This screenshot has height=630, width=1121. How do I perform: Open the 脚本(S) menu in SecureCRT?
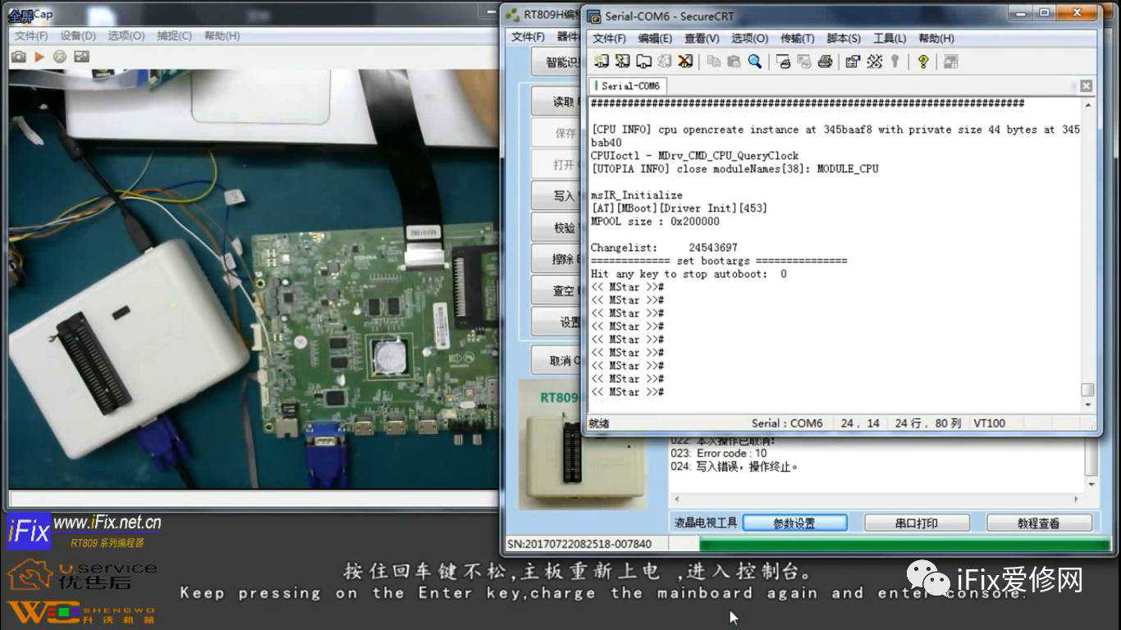[x=844, y=39]
